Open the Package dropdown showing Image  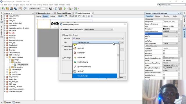[x=98, y=38]
